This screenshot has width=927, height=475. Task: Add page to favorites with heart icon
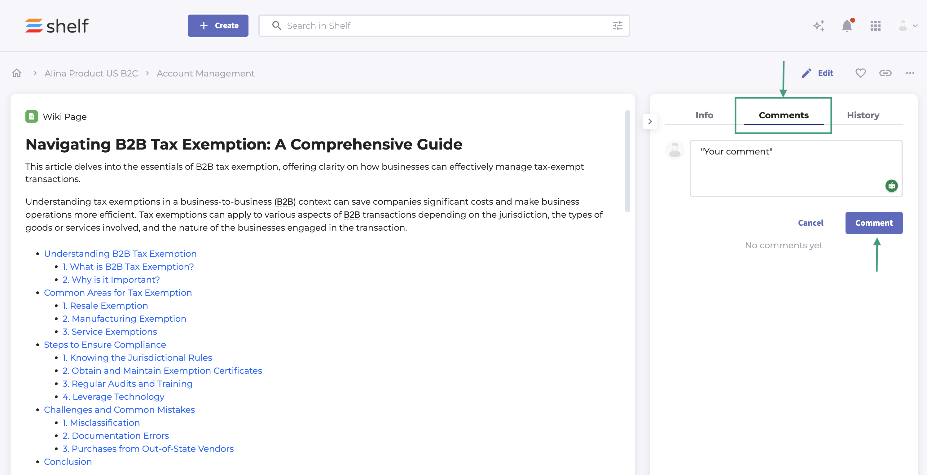pos(860,73)
